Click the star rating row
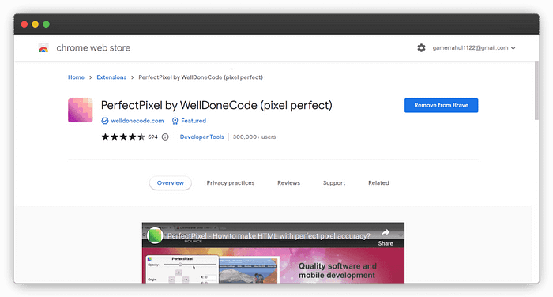 [x=123, y=137]
